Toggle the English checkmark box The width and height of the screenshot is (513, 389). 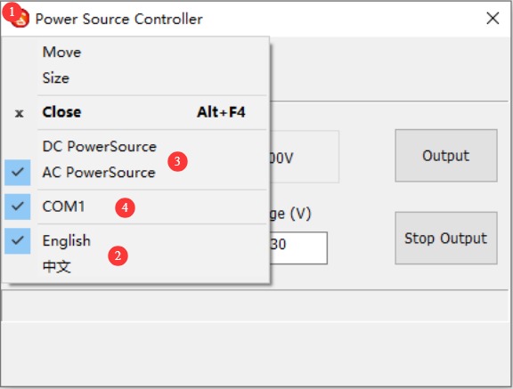tap(18, 240)
